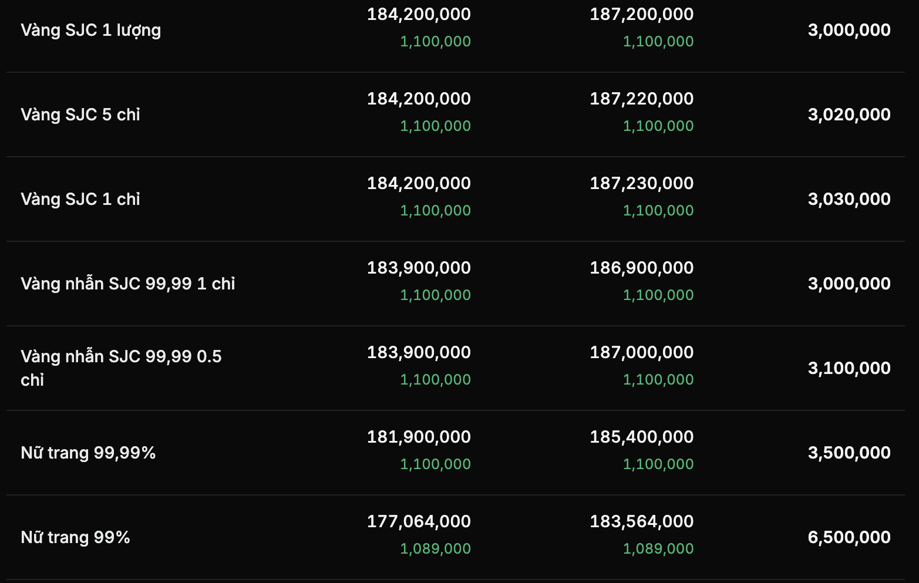Click the 6,500,000 spread value

849,537
